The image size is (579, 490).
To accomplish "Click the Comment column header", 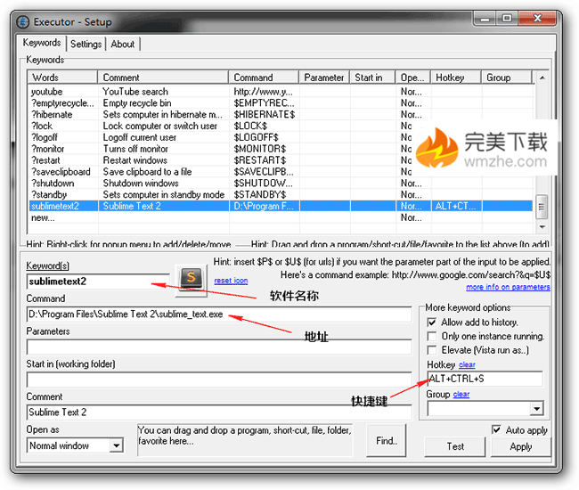I will point(163,78).
